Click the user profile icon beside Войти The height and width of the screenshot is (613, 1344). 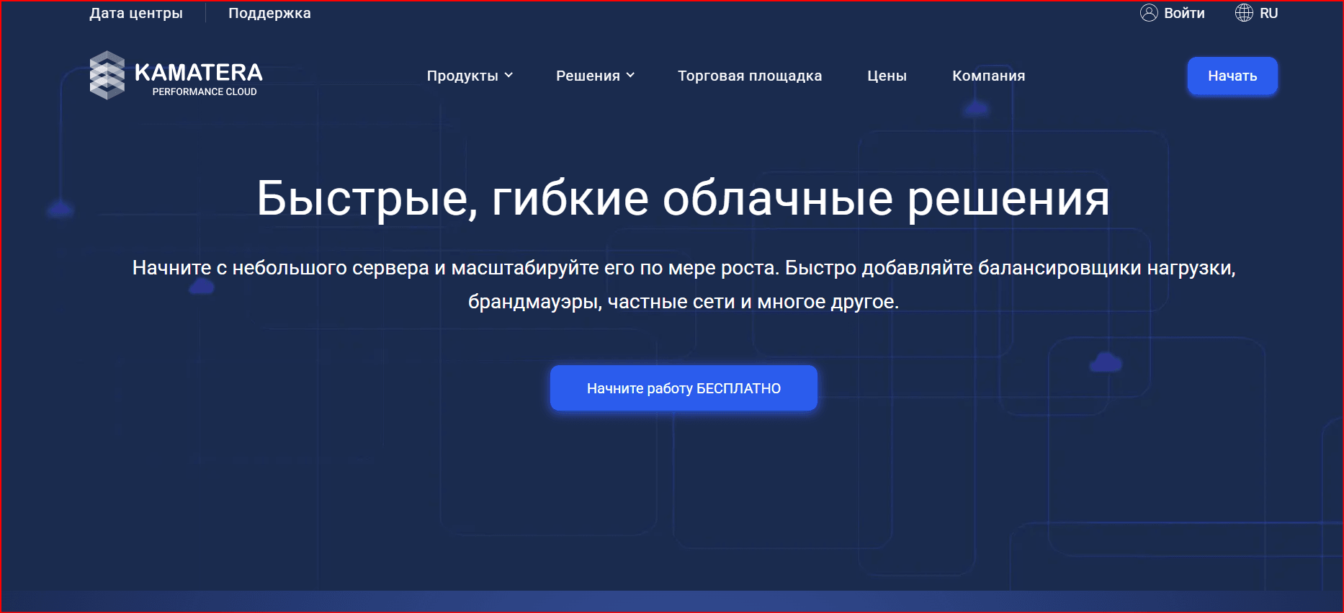pyautogui.click(x=1149, y=13)
